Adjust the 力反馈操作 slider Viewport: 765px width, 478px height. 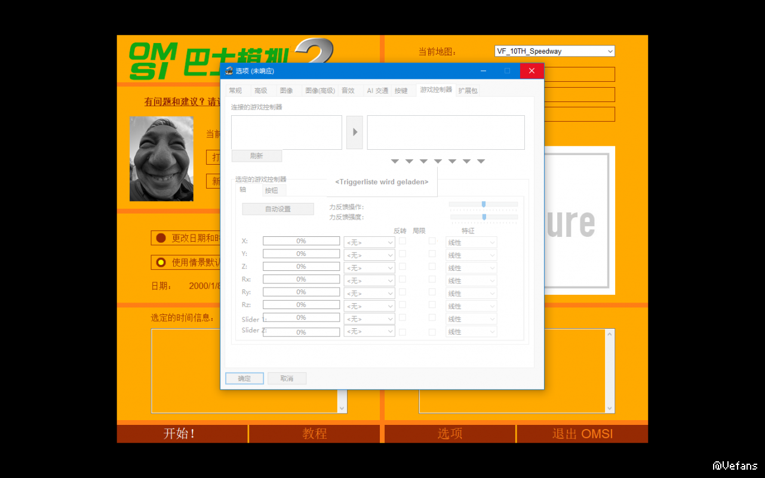click(483, 204)
